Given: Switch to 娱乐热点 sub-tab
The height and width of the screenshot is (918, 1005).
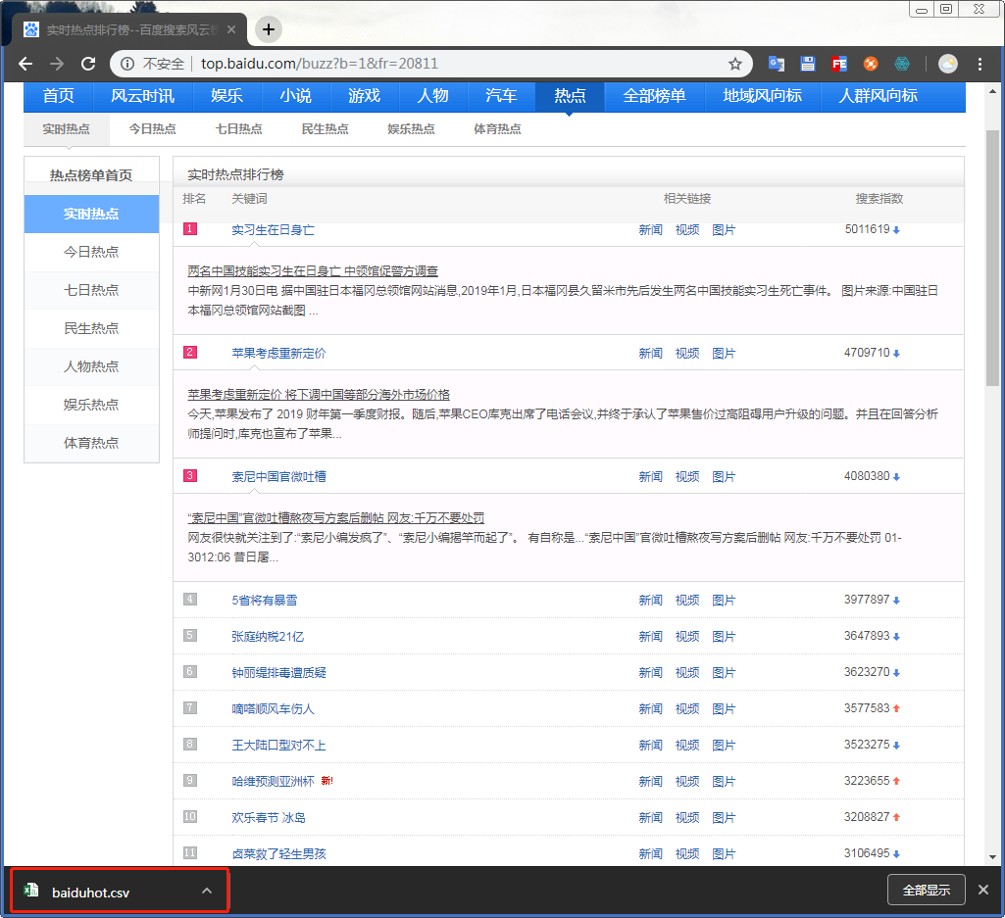Looking at the screenshot, I should [x=411, y=129].
